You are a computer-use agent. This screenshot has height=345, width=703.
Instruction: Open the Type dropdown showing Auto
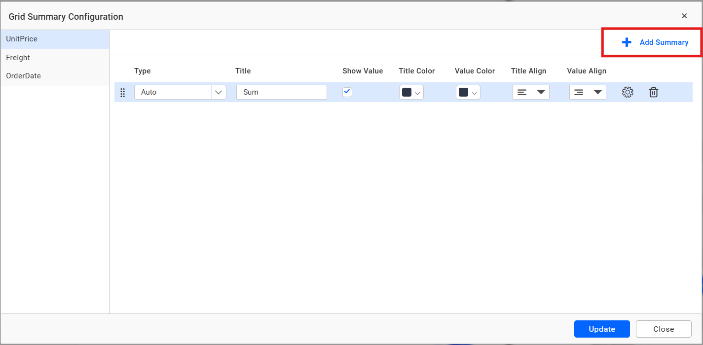(x=219, y=92)
